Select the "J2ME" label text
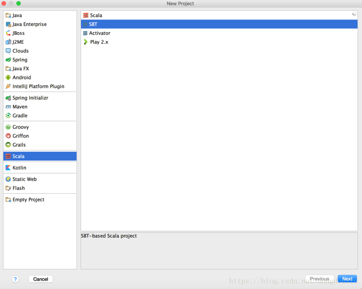 pos(18,42)
